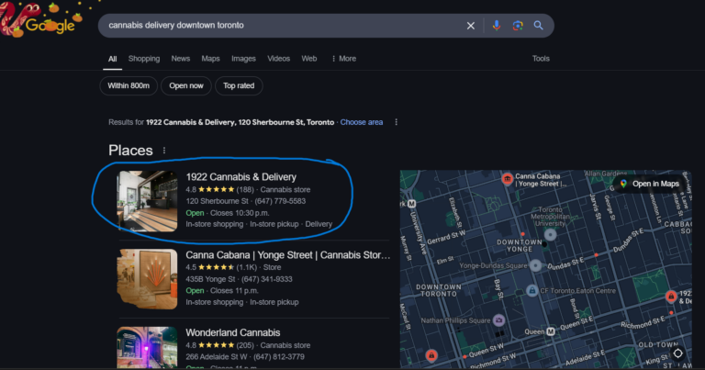This screenshot has height=370, width=705.
Task: Click into the search query input field
Action: tap(284, 25)
